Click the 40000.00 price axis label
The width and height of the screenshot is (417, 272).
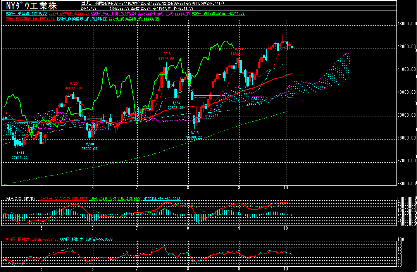(407, 92)
